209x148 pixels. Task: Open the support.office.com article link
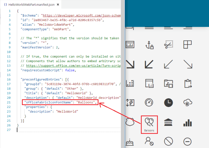(73, 66)
